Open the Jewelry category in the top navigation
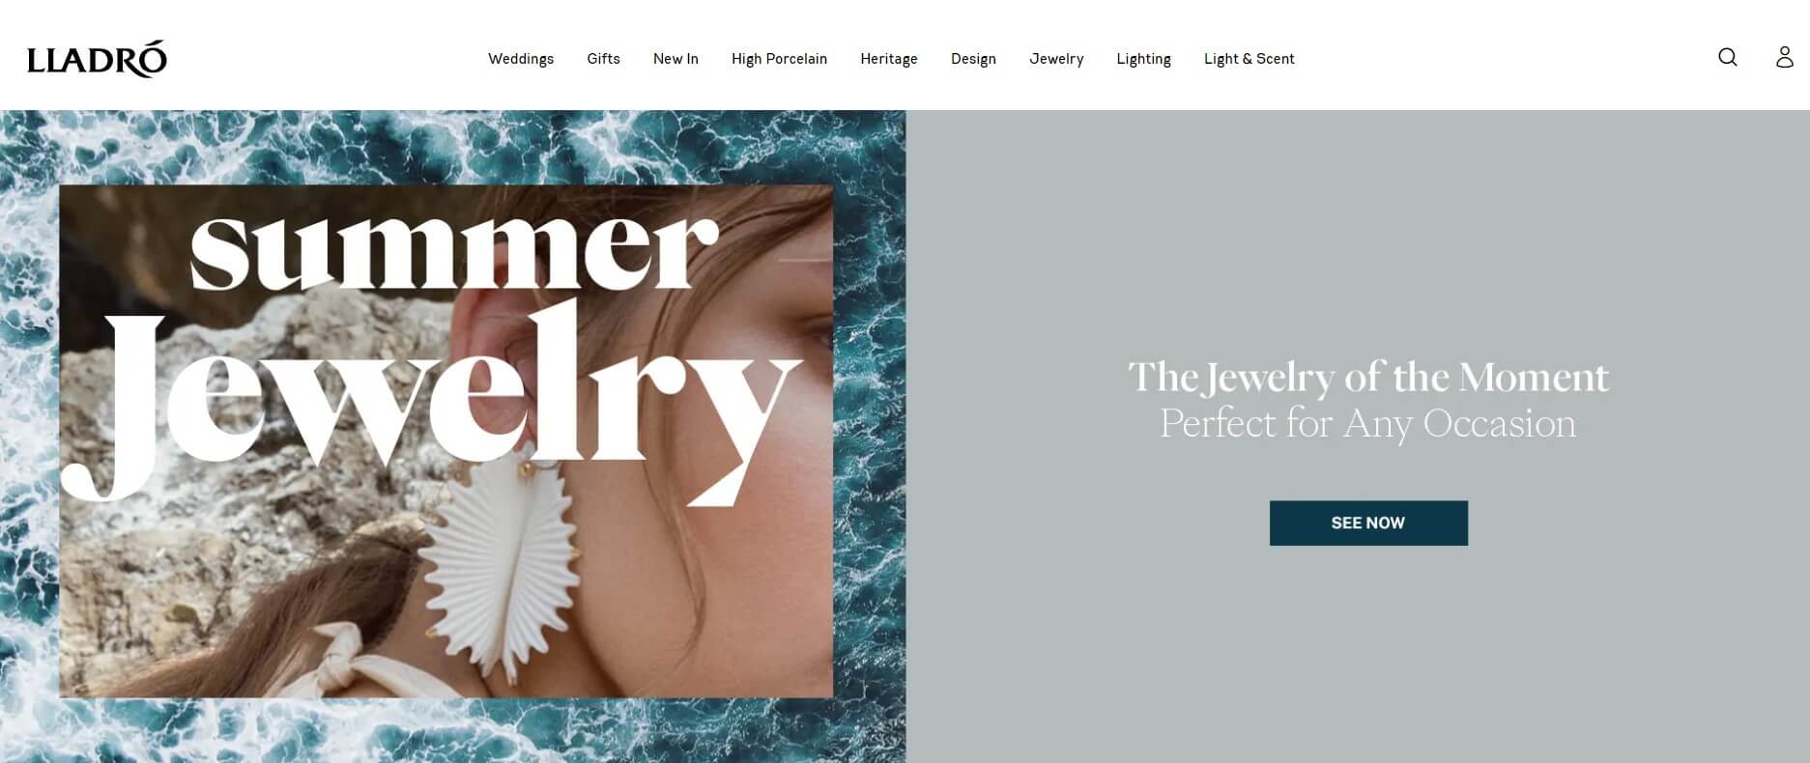 (x=1056, y=59)
